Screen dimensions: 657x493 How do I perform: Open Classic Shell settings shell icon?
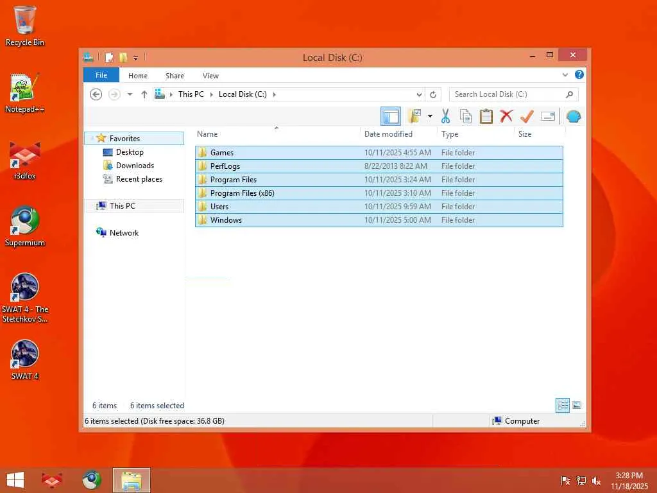coord(574,117)
